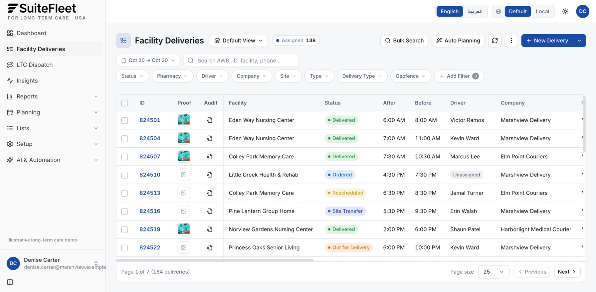Click empty proof placeholder for 824510

(x=184, y=175)
